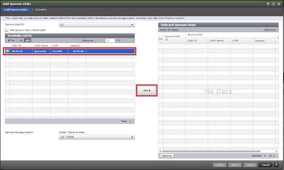The width and height of the screenshot is (284, 170).
Task: Open Options menu in Available LDEVs
Action: click(x=87, y=40)
